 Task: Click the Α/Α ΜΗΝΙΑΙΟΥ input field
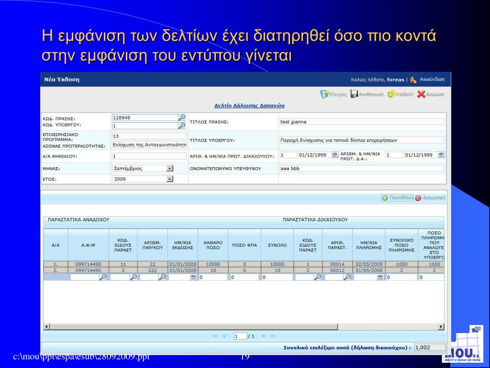[149, 156]
